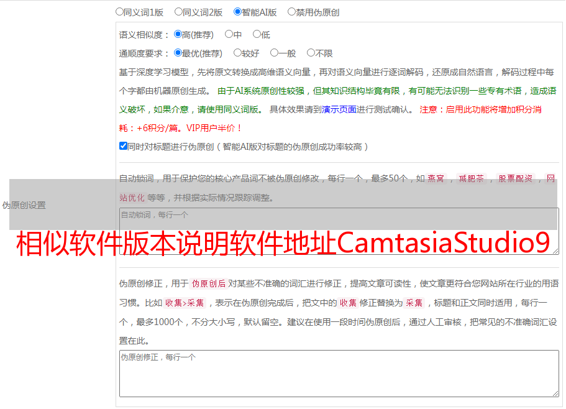
Task: Set 语义相似度 to 低
Action: 257,34
